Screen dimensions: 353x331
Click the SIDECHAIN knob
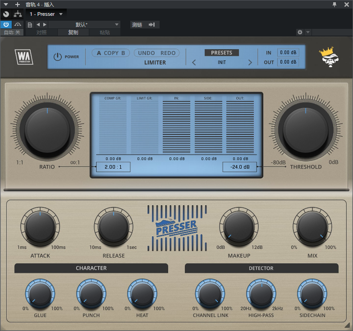[x=312, y=294]
